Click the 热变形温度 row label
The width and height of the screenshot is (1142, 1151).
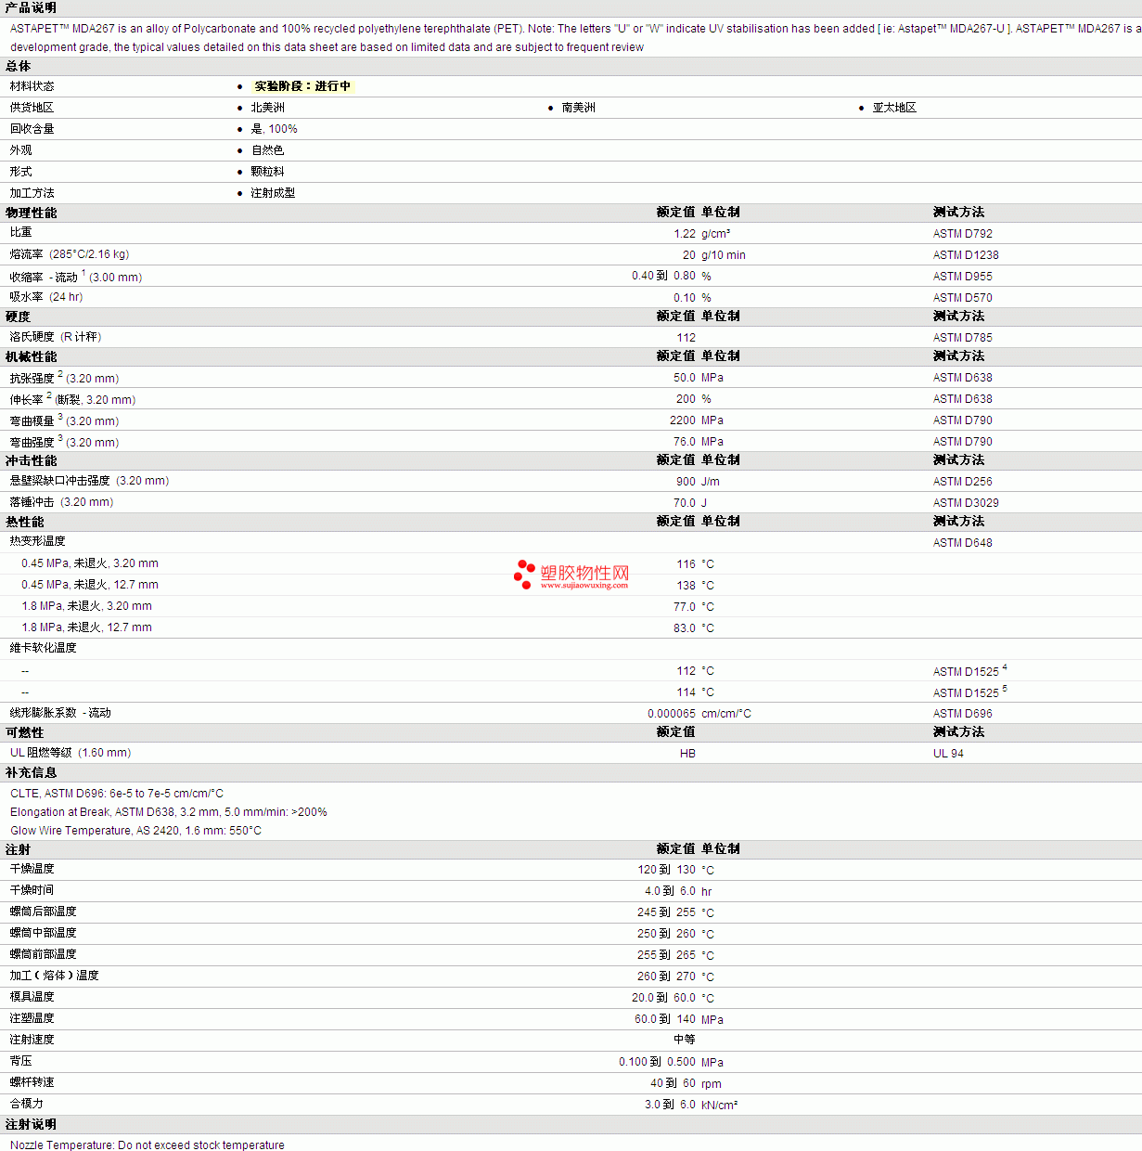point(37,541)
